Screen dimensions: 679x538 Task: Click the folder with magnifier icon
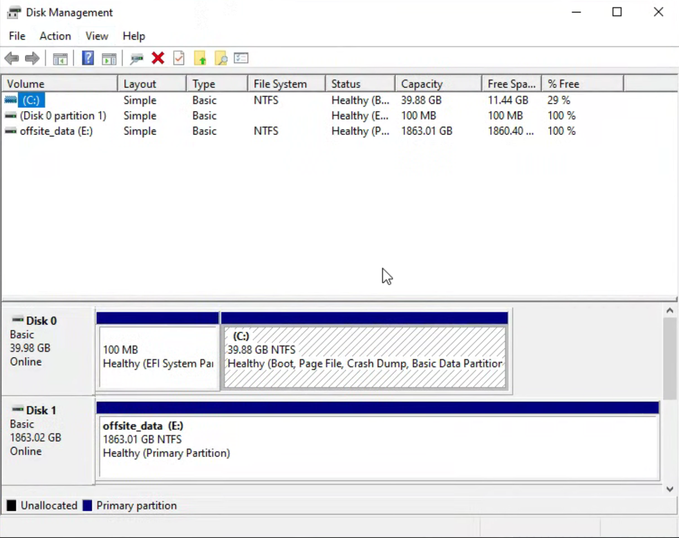pos(221,58)
